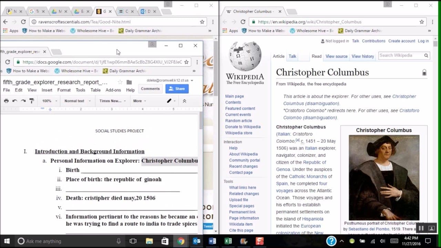The width and height of the screenshot is (441, 248).
Task: Open File Explorer from taskbar
Action: (x=149, y=241)
